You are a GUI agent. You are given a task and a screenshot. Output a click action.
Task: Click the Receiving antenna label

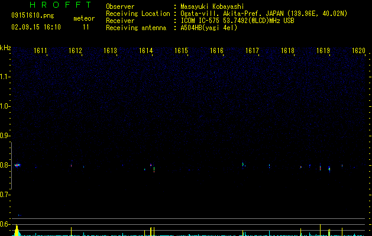coord(136,28)
